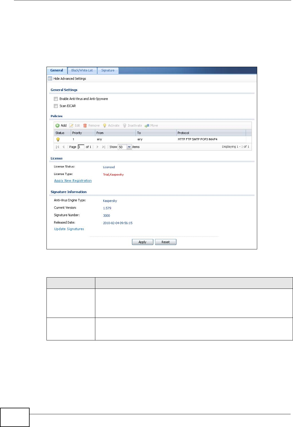The width and height of the screenshot is (293, 427).
Task: Select the priority '1' cell
Action: click(83, 139)
